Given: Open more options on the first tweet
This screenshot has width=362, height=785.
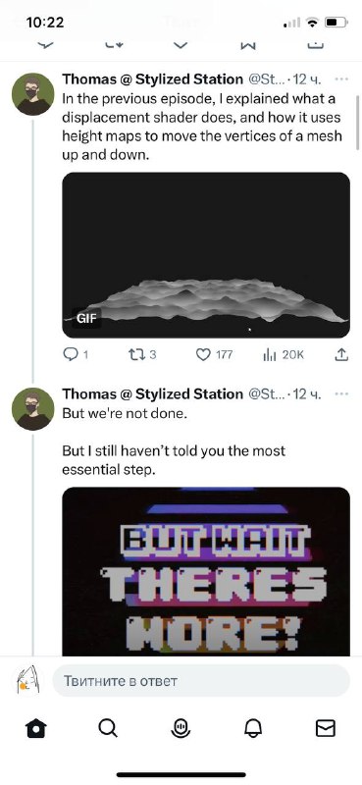Looking at the screenshot, I should point(341,79).
